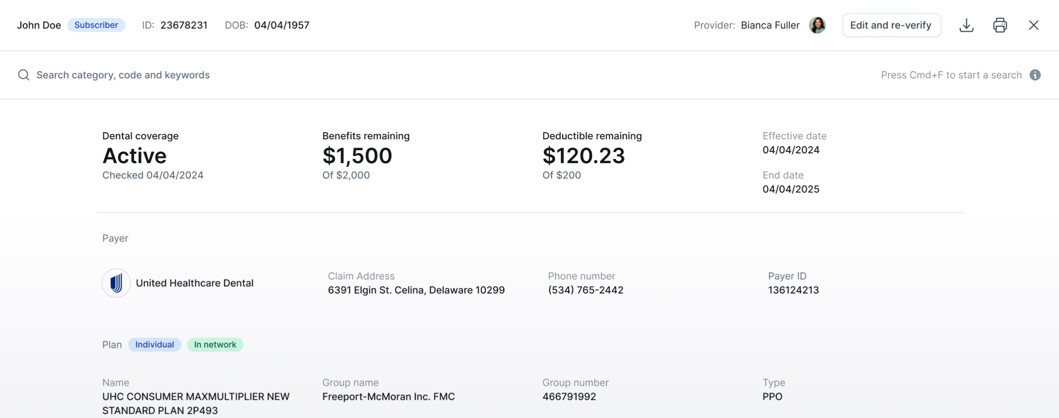The width and height of the screenshot is (1059, 418).
Task: Click the printer icon
Action: [x=1000, y=25]
